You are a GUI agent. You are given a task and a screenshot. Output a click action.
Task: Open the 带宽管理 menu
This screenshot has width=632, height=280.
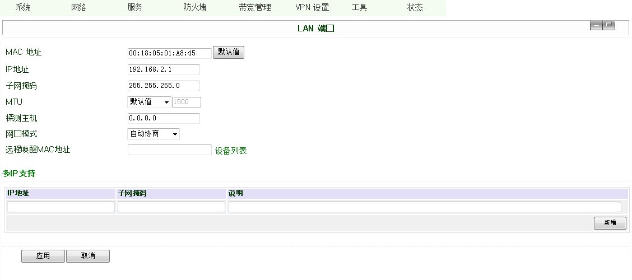[254, 8]
